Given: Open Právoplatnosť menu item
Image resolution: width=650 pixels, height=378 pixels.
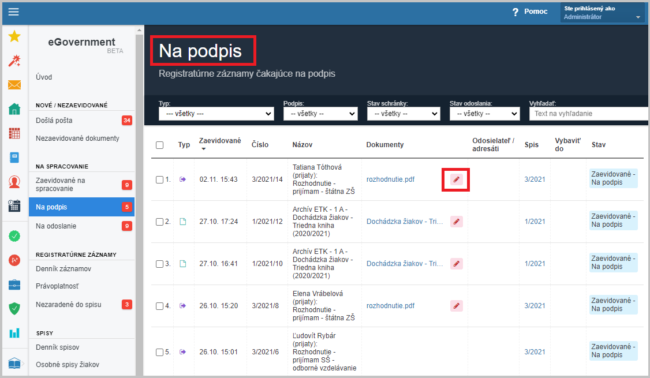Looking at the screenshot, I should pyautogui.click(x=81, y=286).
